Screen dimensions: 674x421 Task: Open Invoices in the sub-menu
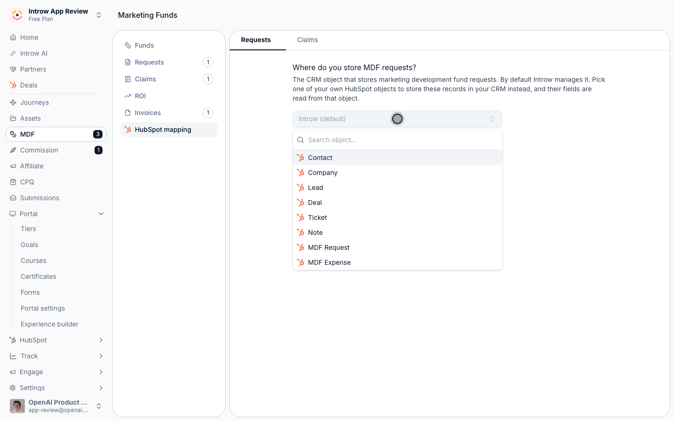(169, 113)
